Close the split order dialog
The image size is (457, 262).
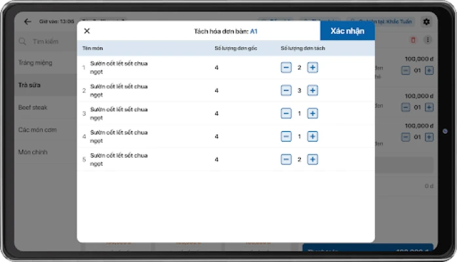(x=87, y=31)
